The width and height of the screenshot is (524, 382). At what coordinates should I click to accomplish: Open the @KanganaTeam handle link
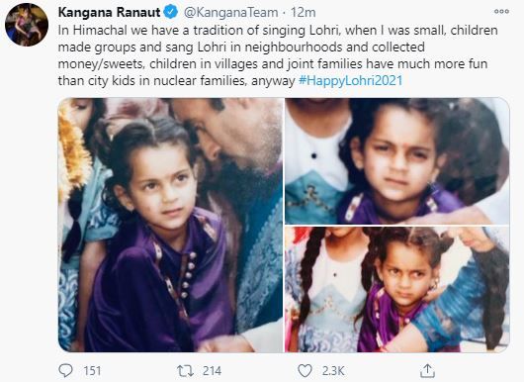point(231,13)
